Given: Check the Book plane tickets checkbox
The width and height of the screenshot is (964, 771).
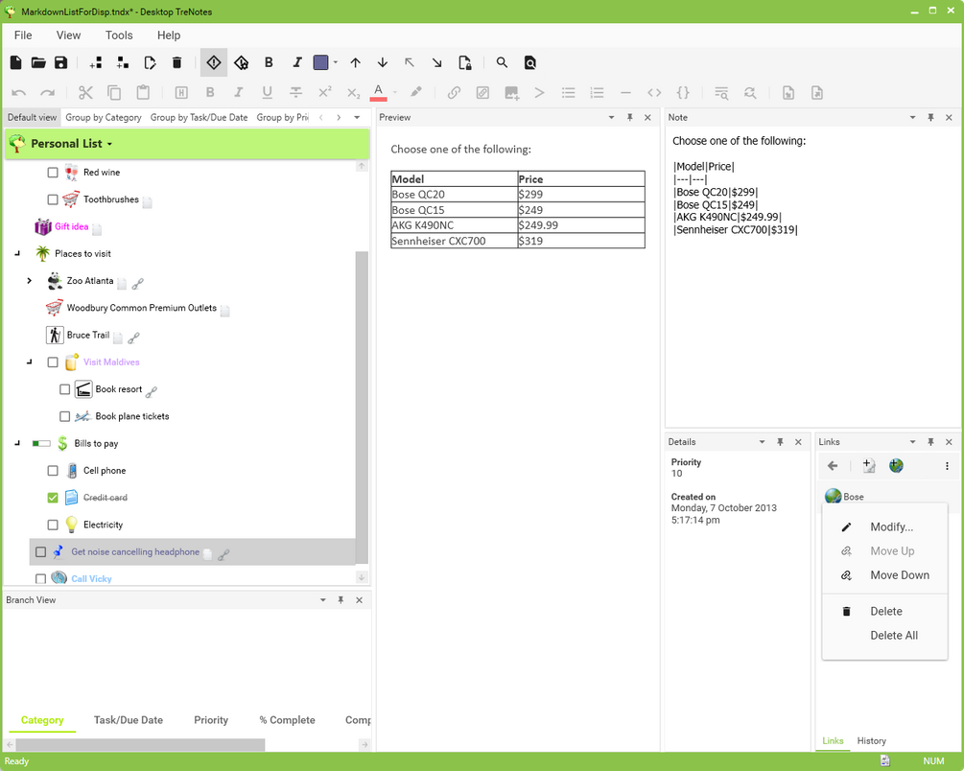Looking at the screenshot, I should [x=64, y=416].
